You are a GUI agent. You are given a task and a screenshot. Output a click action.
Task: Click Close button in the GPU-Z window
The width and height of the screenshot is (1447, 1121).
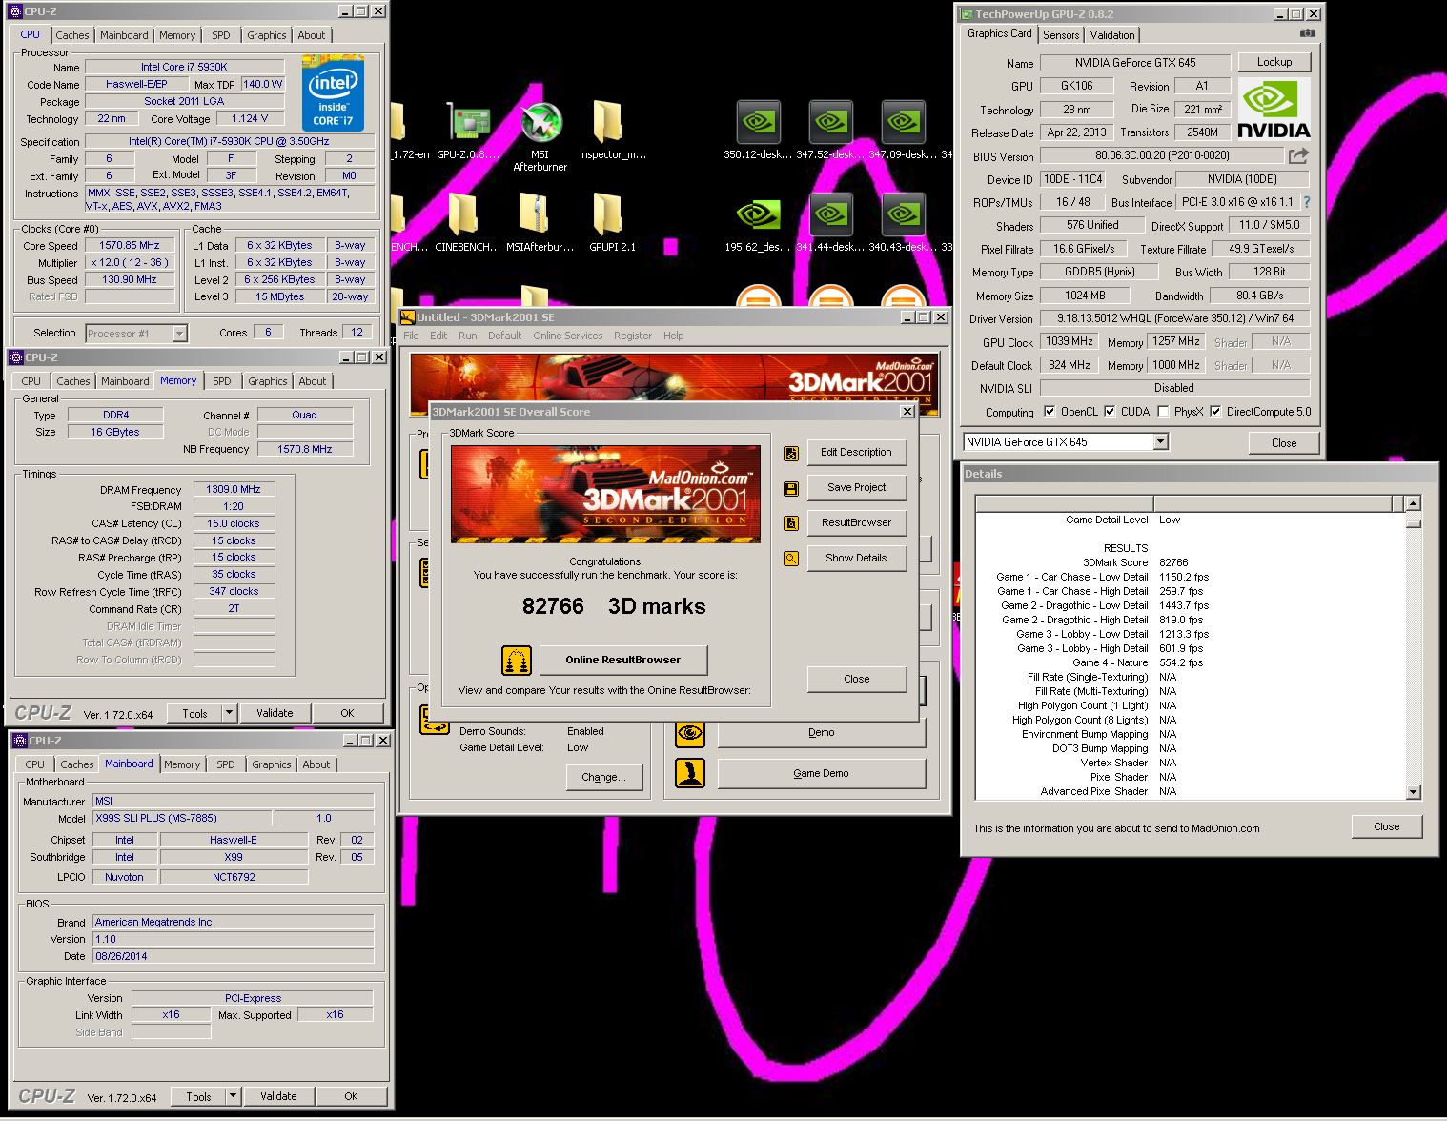point(1284,443)
